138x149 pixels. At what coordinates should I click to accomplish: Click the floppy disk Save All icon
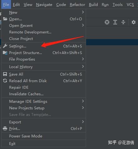[x=5, y=74]
